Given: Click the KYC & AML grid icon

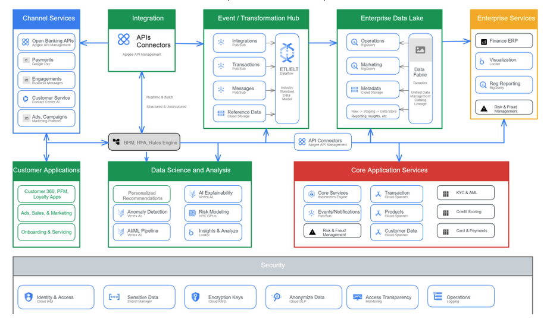Looking at the screenshot, I should coord(445,194).
